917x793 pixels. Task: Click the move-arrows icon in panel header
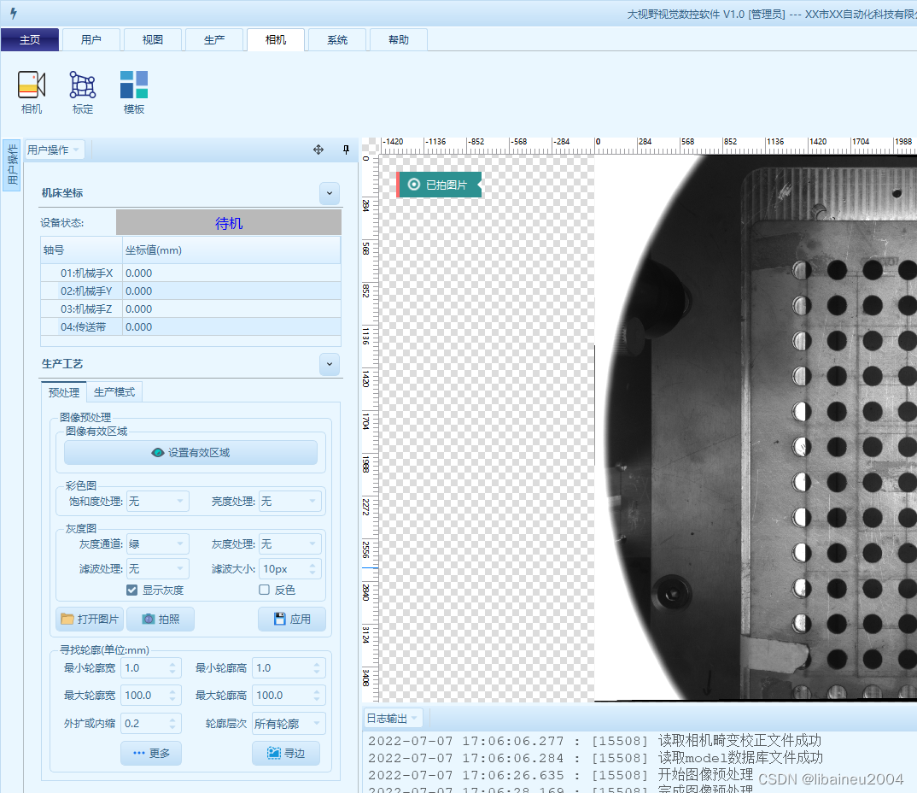point(318,150)
